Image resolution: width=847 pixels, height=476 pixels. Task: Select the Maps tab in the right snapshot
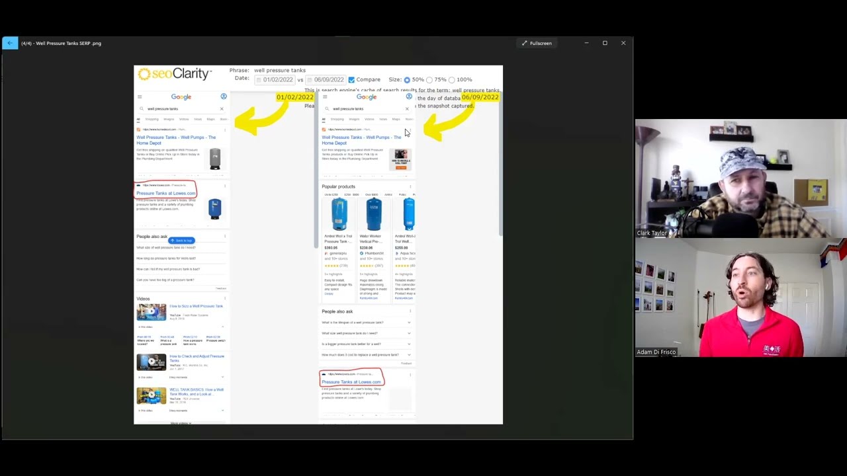coord(396,119)
